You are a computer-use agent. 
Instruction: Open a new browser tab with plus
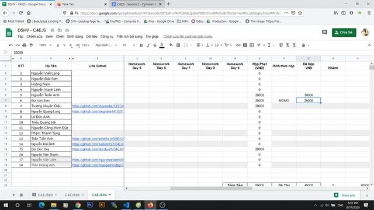tap(168, 4)
